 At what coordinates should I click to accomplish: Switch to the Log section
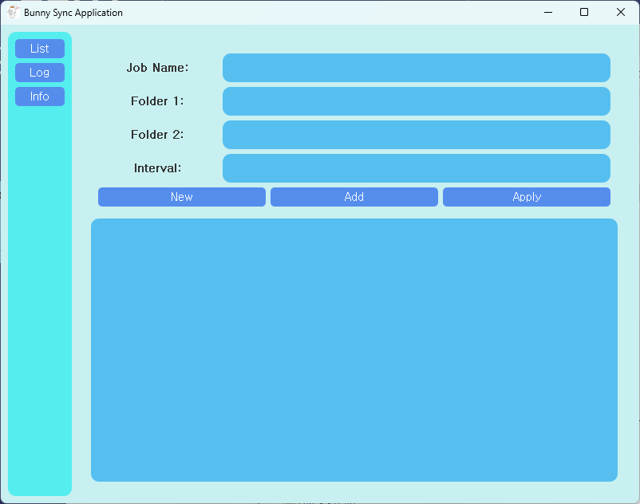[x=40, y=73]
